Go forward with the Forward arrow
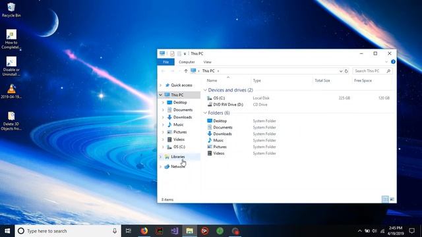Image resolution: width=422 pixels, height=237 pixels. coord(172,71)
